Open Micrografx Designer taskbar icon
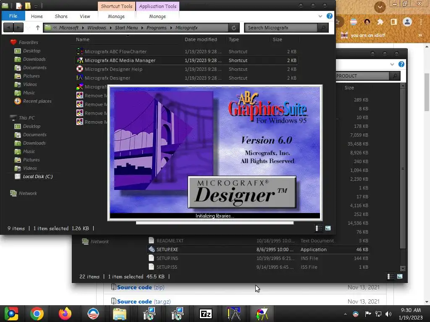 [234, 314]
